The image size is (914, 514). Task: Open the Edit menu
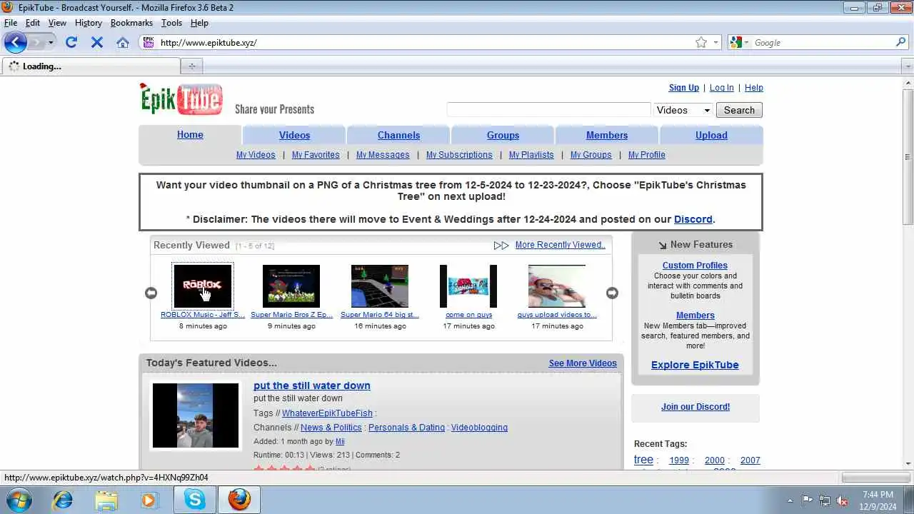pyautogui.click(x=33, y=23)
